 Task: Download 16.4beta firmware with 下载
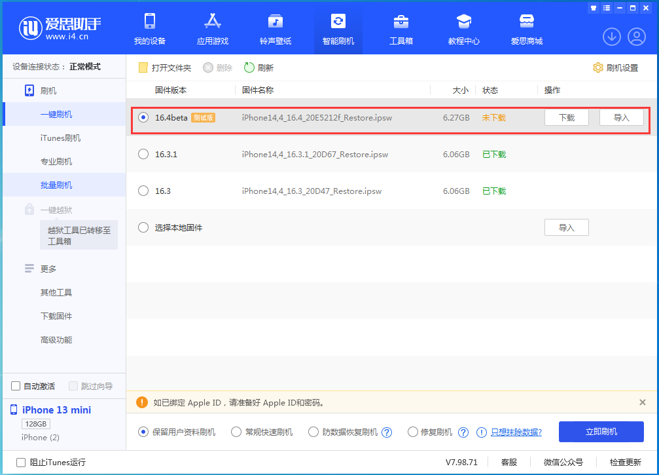(x=567, y=118)
